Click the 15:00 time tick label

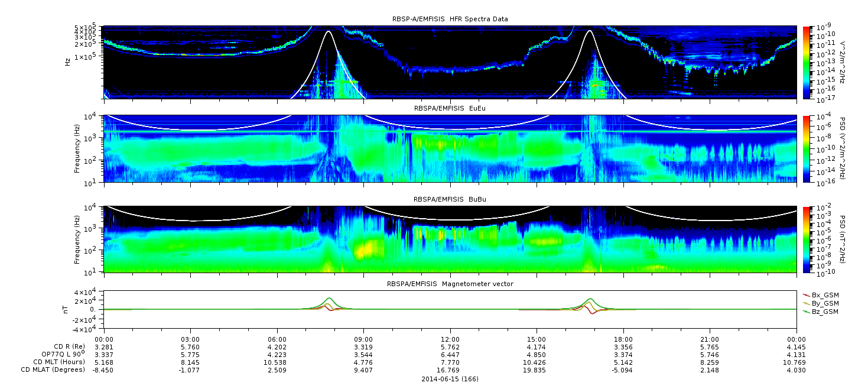[537, 339]
